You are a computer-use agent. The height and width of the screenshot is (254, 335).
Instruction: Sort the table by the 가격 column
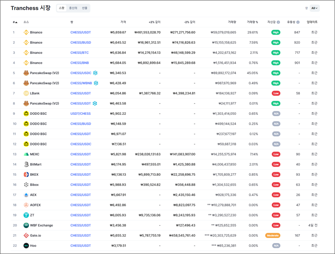123,22
